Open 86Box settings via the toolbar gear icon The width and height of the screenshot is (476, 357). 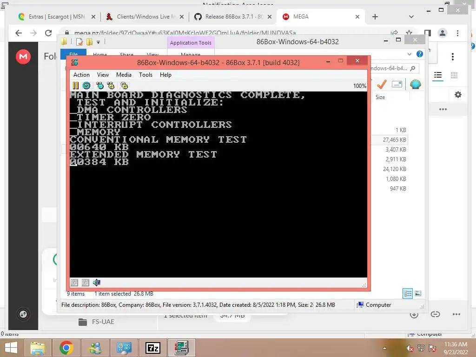[124, 86]
